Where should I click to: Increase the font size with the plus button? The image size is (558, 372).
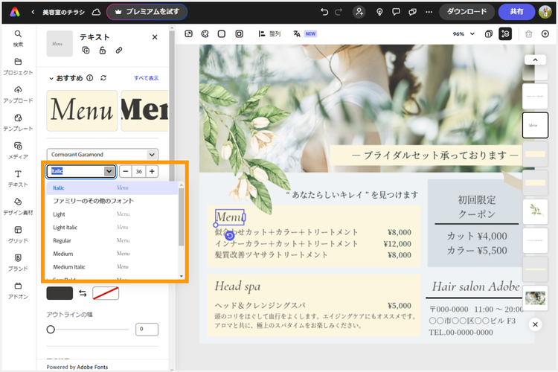(152, 171)
